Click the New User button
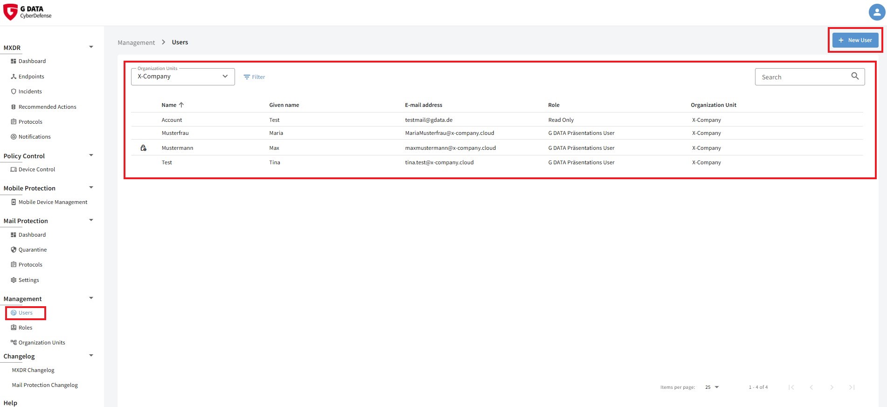The height and width of the screenshot is (407, 887). tap(855, 40)
